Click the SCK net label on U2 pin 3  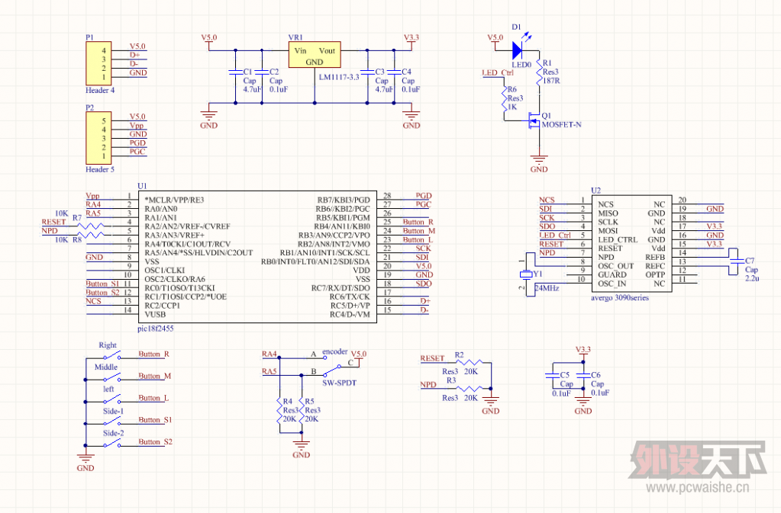547,217
